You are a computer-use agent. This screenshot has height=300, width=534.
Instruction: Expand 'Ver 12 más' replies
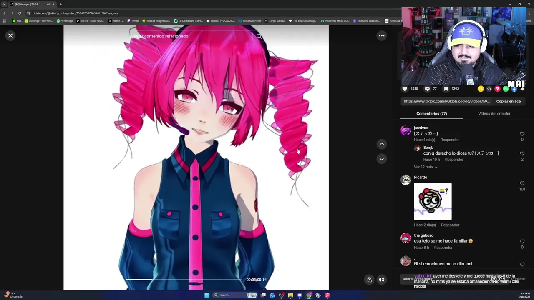(x=426, y=167)
